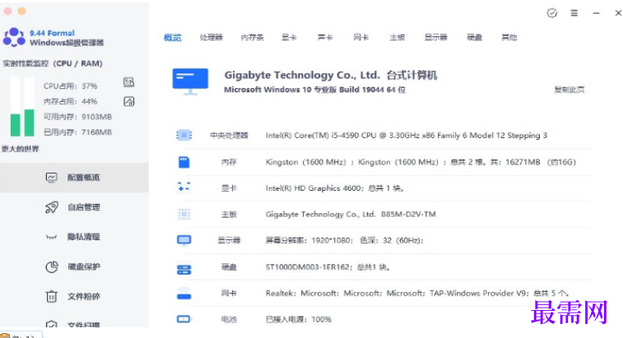Click the app logo icon
Image resolution: width=623 pixels, height=338 pixels.
pos(14,37)
